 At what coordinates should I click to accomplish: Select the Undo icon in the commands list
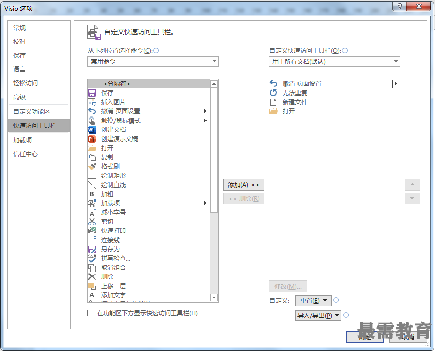pos(92,111)
